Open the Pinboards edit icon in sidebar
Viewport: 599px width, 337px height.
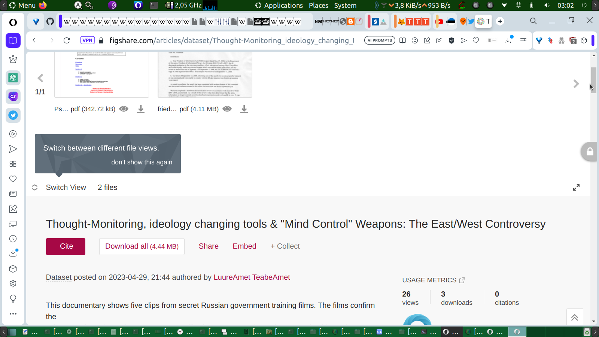point(13,209)
